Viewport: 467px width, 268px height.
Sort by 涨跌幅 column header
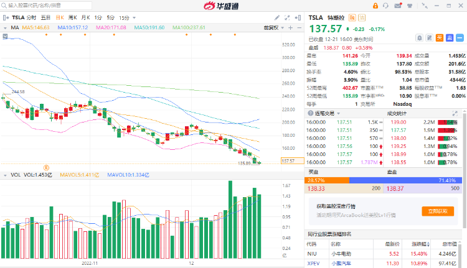[420, 244]
